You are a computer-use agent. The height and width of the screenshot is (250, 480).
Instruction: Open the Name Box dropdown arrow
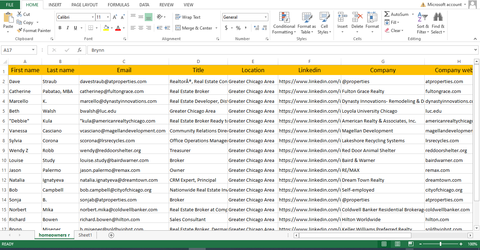(x=33, y=50)
